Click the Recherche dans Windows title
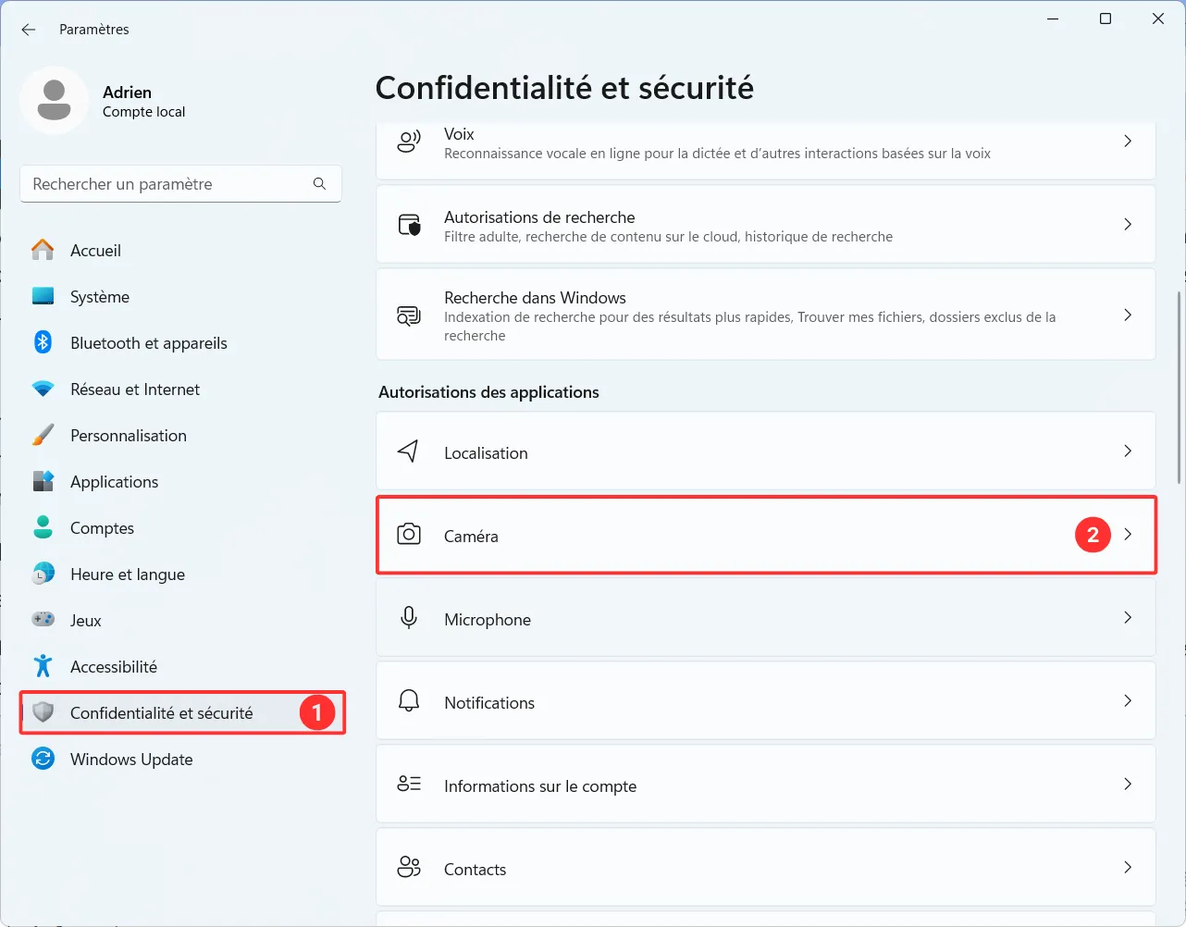This screenshot has height=927, width=1186. coord(535,298)
